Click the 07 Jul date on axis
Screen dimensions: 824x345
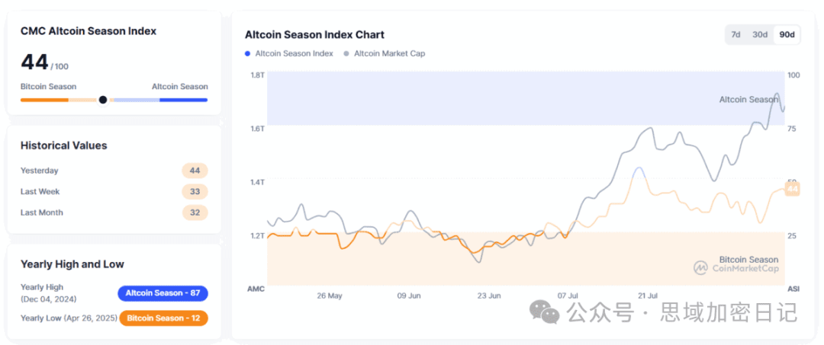tap(568, 295)
